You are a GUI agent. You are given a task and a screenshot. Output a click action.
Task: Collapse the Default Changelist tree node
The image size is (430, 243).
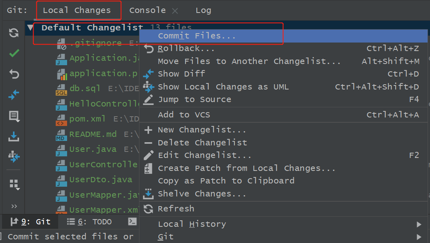click(30, 28)
